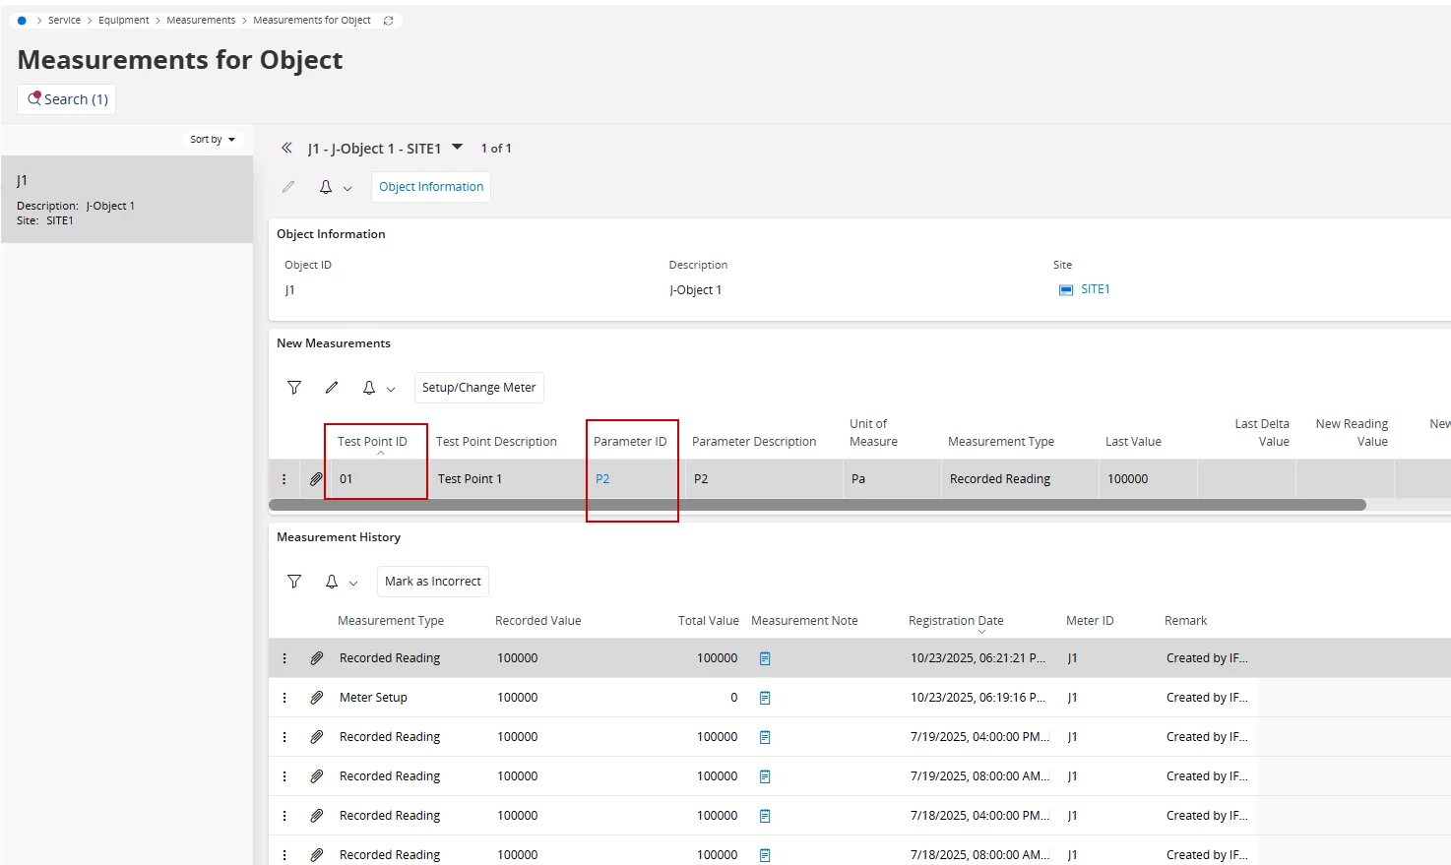This screenshot has height=865, width=1451.
Task: Click the edit pencil in New Measurements
Action: pyautogui.click(x=332, y=388)
